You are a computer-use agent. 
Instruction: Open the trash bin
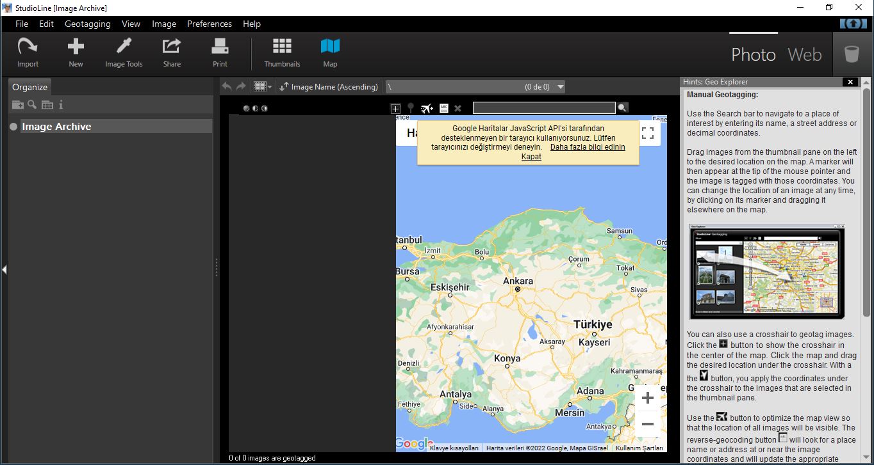pos(852,54)
